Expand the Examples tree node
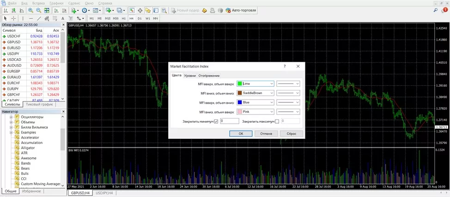This screenshot has width=450, height=197. click(x=11, y=132)
